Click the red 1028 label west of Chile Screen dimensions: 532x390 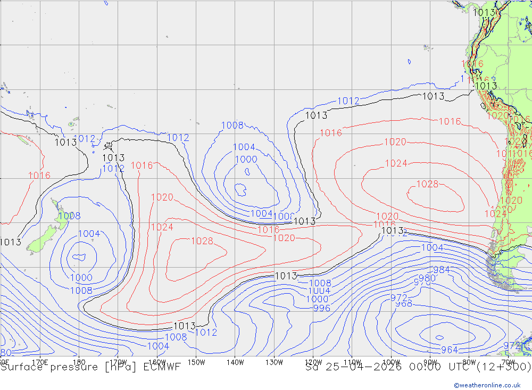coord(428,184)
